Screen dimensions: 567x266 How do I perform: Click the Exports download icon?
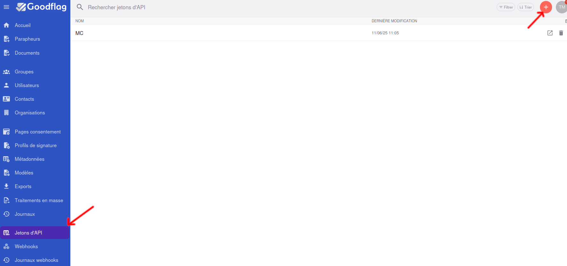(x=6, y=187)
